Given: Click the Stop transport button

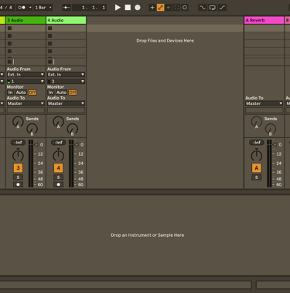Looking at the screenshot, I should tap(128, 8).
